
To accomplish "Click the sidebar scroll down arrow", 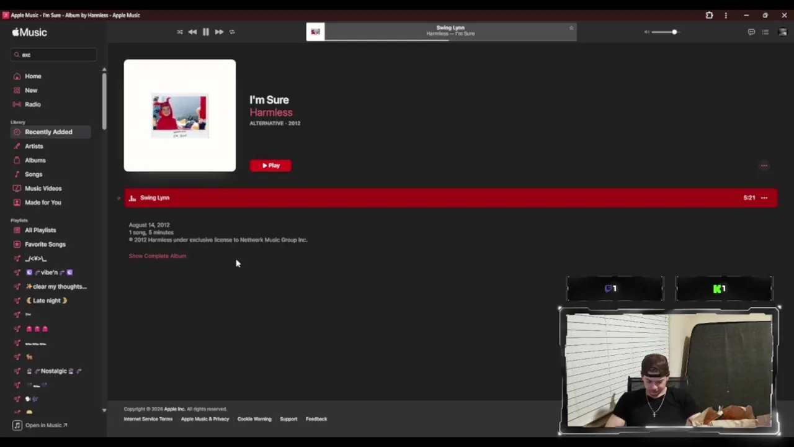I will 104,410.
